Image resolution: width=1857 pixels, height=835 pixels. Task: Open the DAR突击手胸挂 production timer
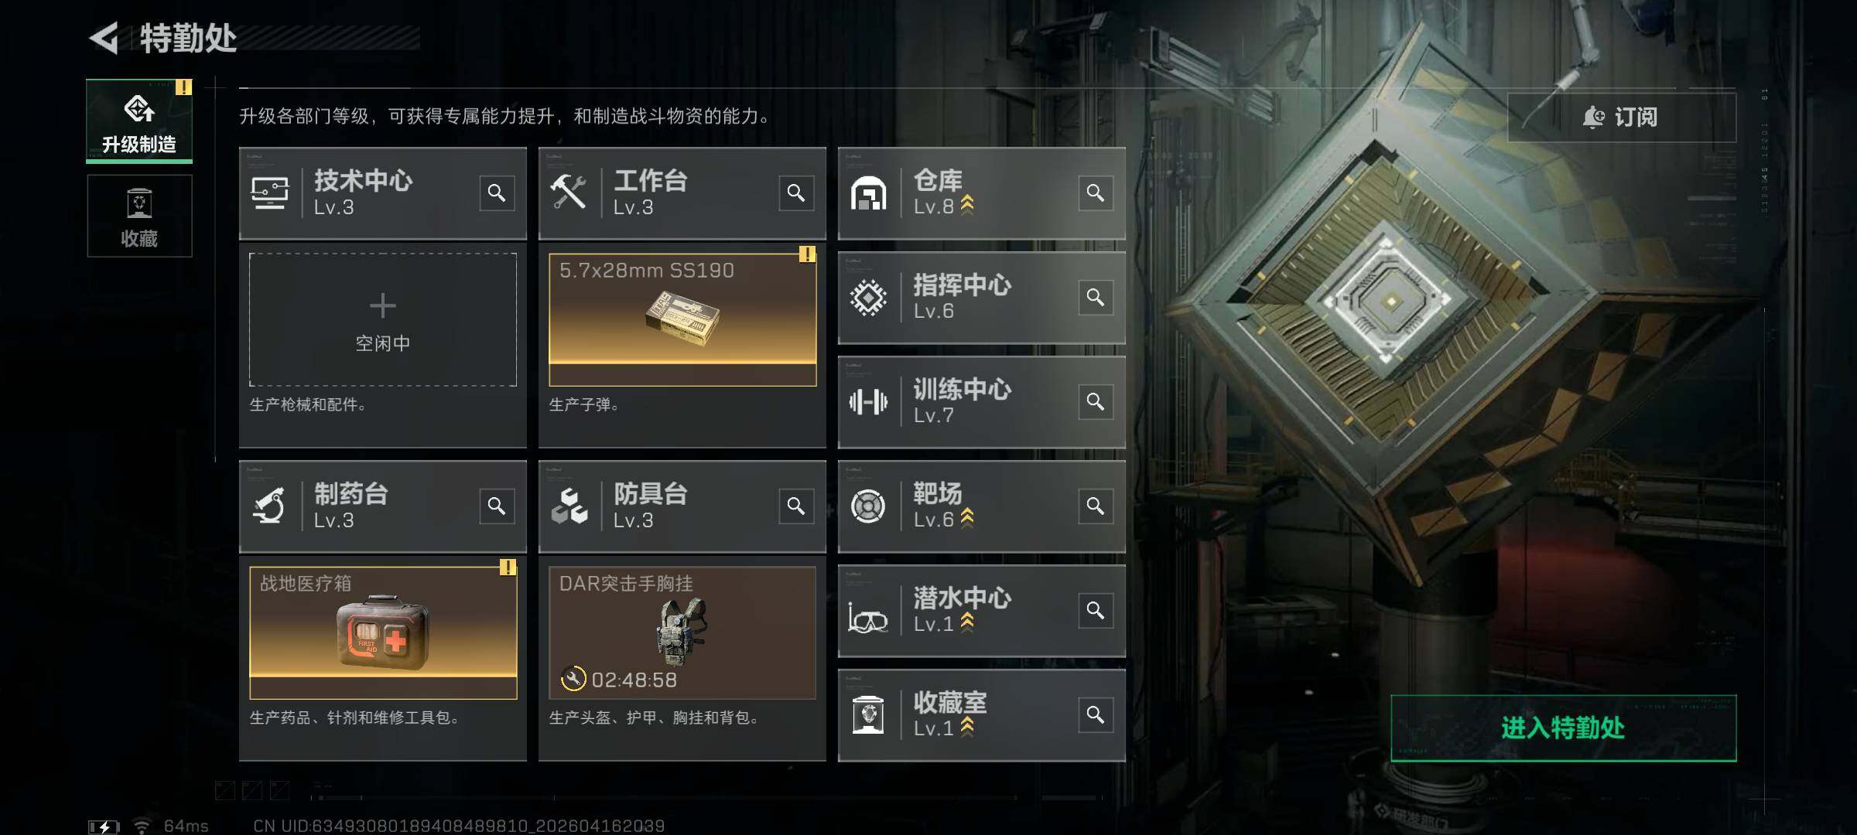682,632
